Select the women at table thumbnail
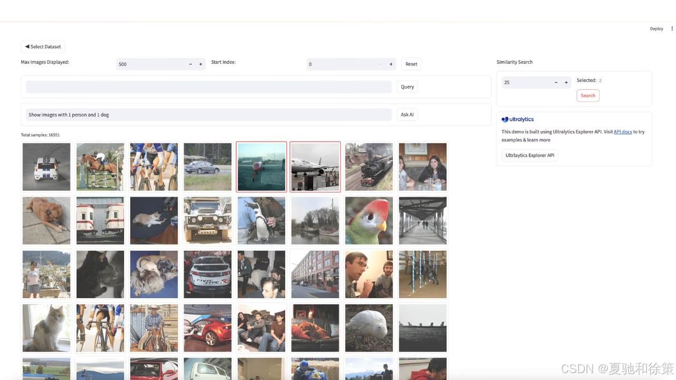 coord(422,167)
